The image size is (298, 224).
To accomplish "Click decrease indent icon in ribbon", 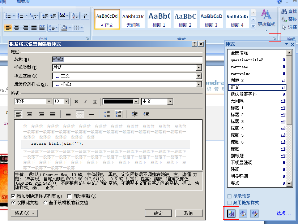I will coord(45,16).
